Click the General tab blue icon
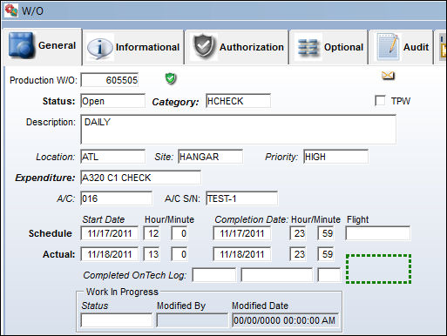This screenshot has width=447, height=336. pyautogui.click(x=21, y=44)
